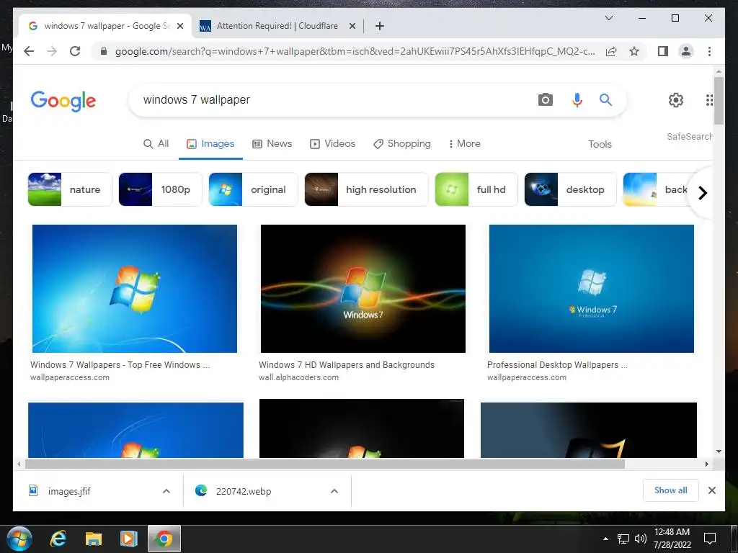
Task: Open the Google apps grid
Action: [x=709, y=99]
